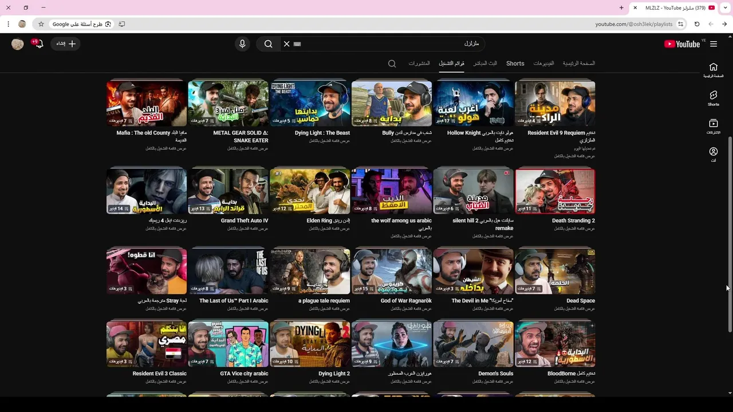Image resolution: width=733 pixels, height=412 pixels.
Task: Open Dying Light : The Beast thumbnail
Action: 310,104
